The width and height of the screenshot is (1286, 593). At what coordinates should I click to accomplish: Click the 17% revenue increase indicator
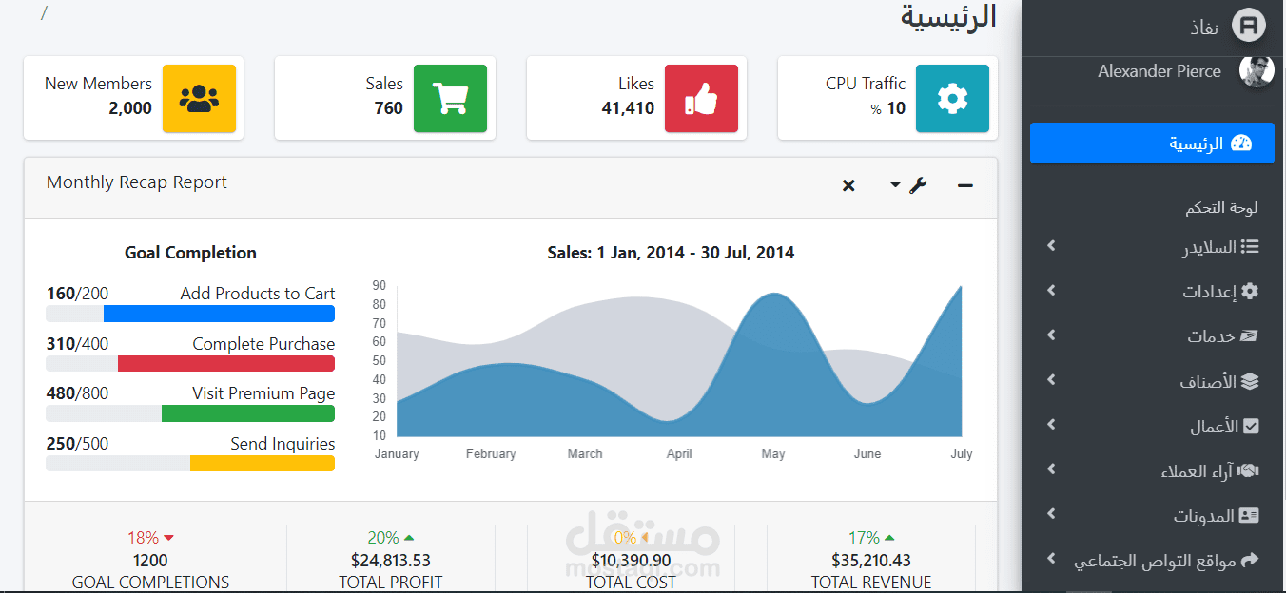[871, 538]
